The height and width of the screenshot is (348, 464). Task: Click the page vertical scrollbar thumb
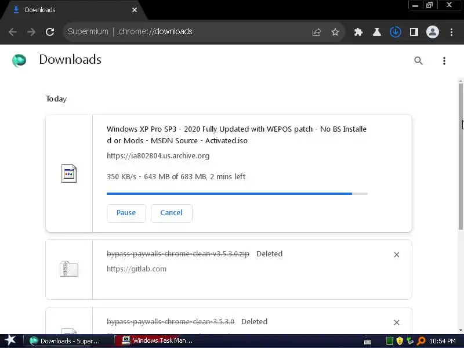pos(461,156)
